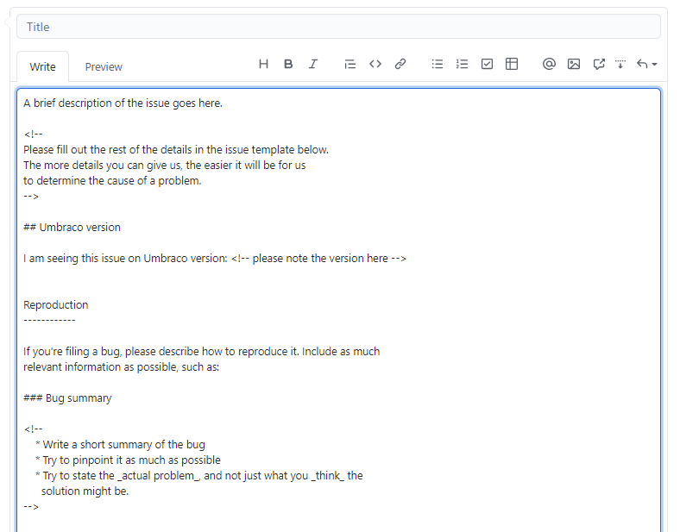
Task: Click the line 'A brief description of the issue goes here.'
Action: coord(123,103)
